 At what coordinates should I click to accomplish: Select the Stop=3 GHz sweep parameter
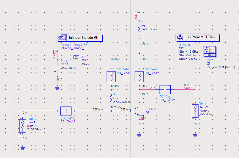[x=187, y=55]
